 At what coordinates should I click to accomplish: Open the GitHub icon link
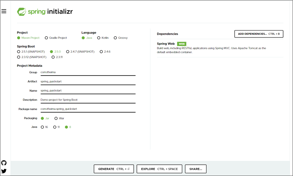click(4, 163)
